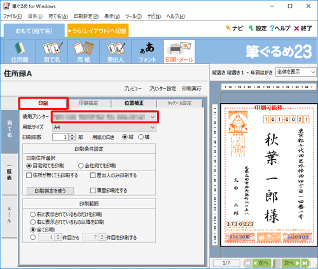Click the 筆ぐるめ title bar app icon
The image size is (318, 269).
tap(6, 6)
